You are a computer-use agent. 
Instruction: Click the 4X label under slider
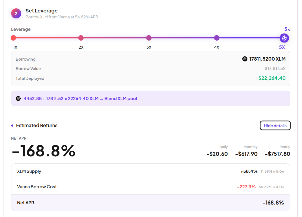tap(217, 47)
